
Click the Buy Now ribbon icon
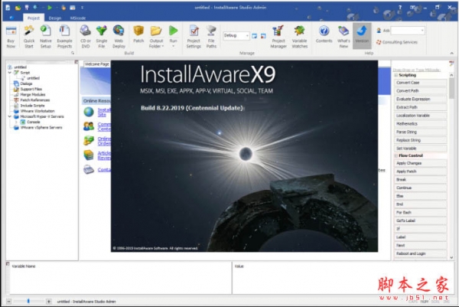11,37
